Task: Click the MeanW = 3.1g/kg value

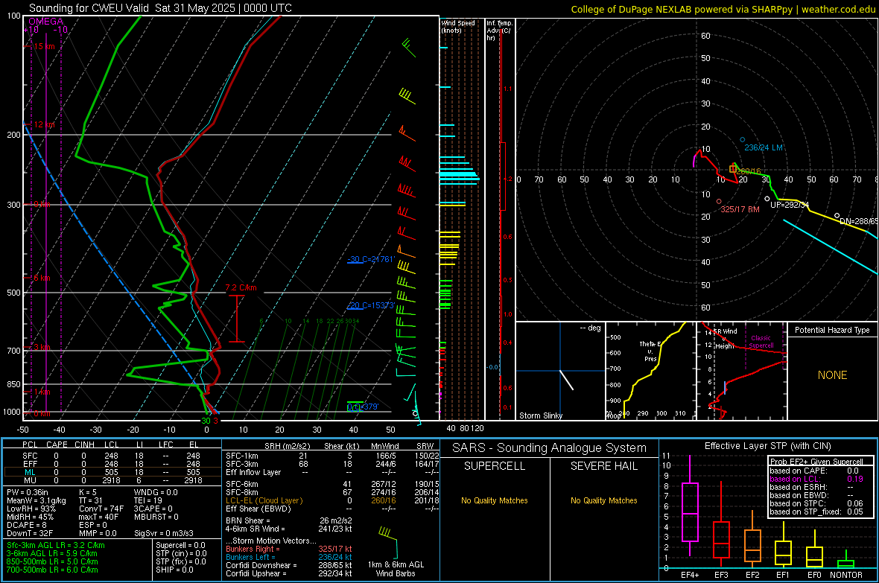Action: coord(37,500)
